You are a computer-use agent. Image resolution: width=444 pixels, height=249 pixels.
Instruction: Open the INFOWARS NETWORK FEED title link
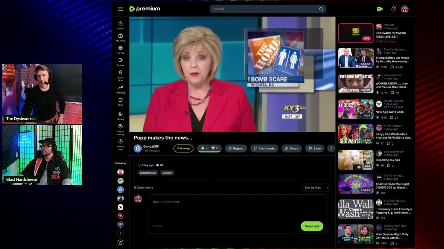(x=391, y=35)
